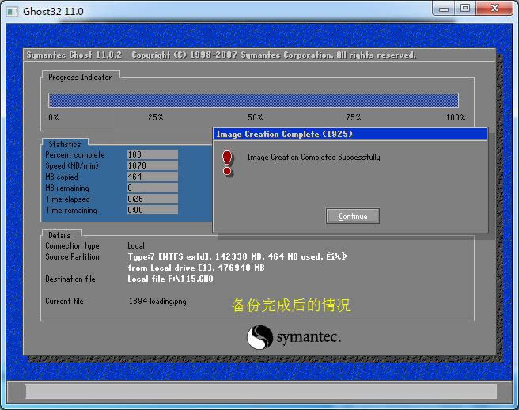
Task: Select the Speed (MB/min) value field
Action: coord(152,166)
